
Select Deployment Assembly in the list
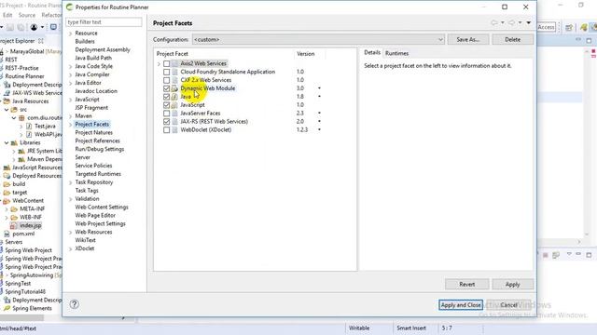103,49
